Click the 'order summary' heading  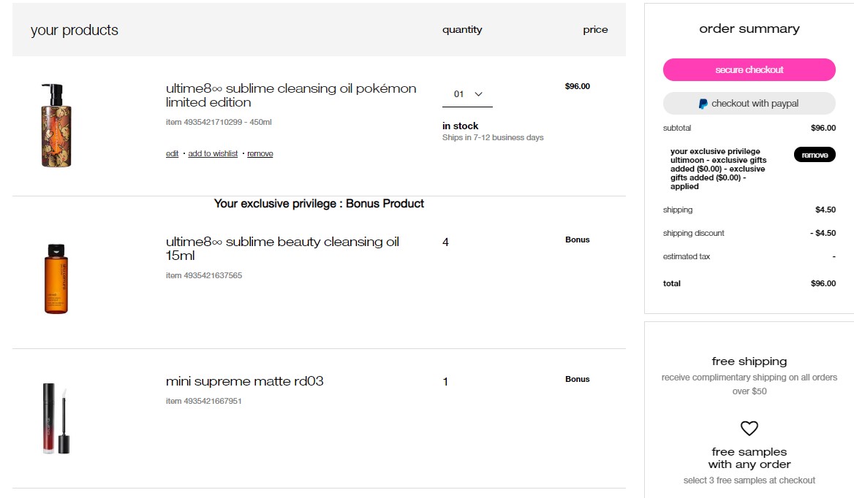point(749,28)
